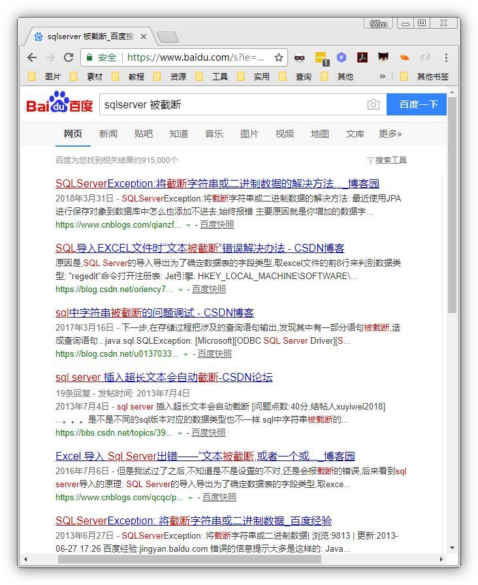
Task: Close the sqlserver 被截断 browser tab
Action: coord(144,37)
